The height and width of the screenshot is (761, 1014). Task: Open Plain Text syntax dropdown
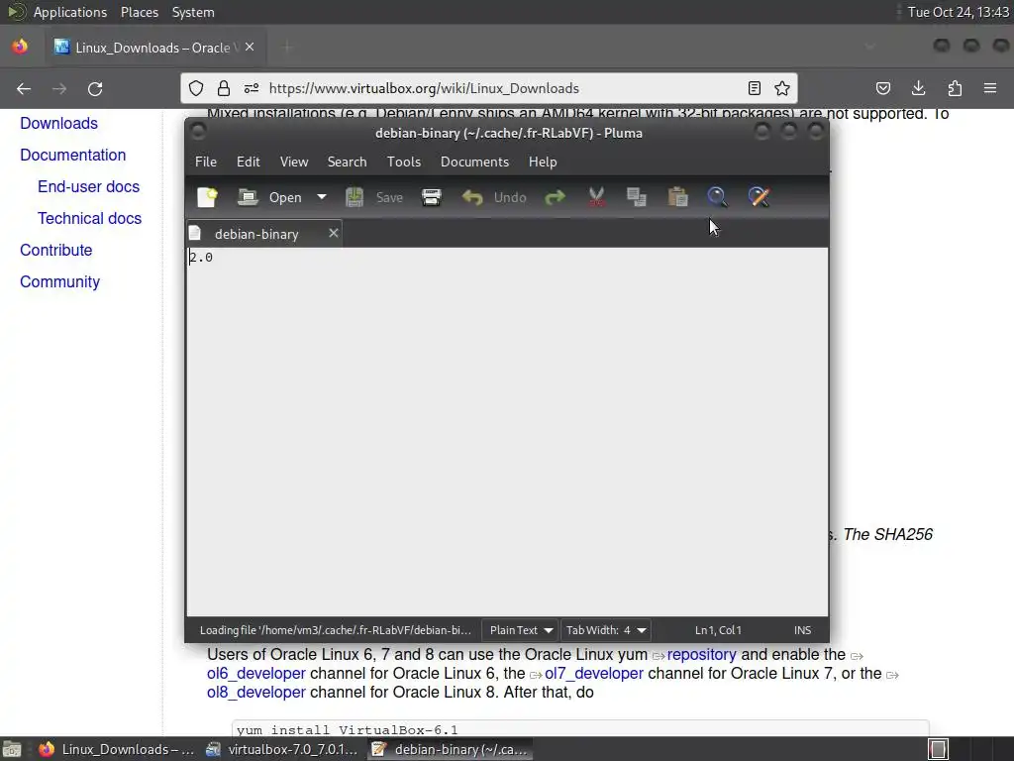(521, 629)
